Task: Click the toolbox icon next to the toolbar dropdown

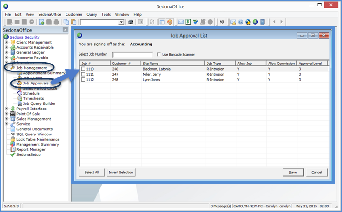Action: 131,22
